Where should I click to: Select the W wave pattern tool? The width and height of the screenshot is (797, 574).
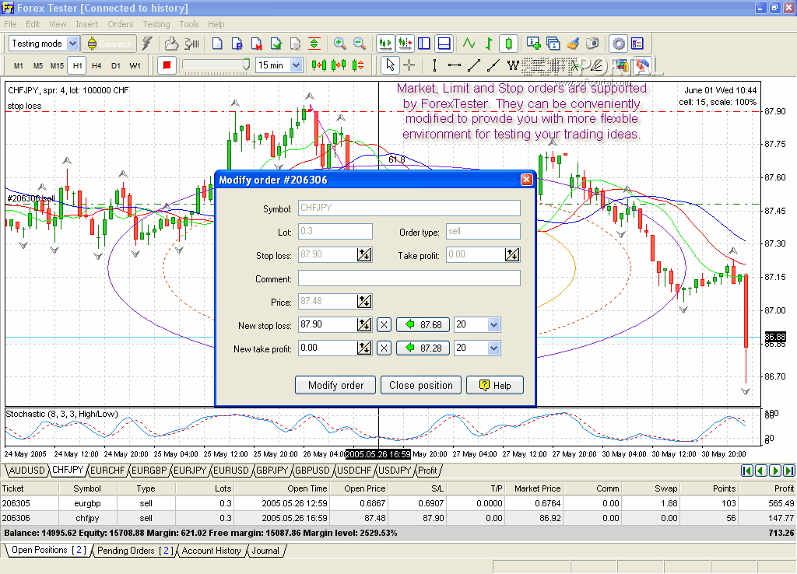pyautogui.click(x=513, y=65)
